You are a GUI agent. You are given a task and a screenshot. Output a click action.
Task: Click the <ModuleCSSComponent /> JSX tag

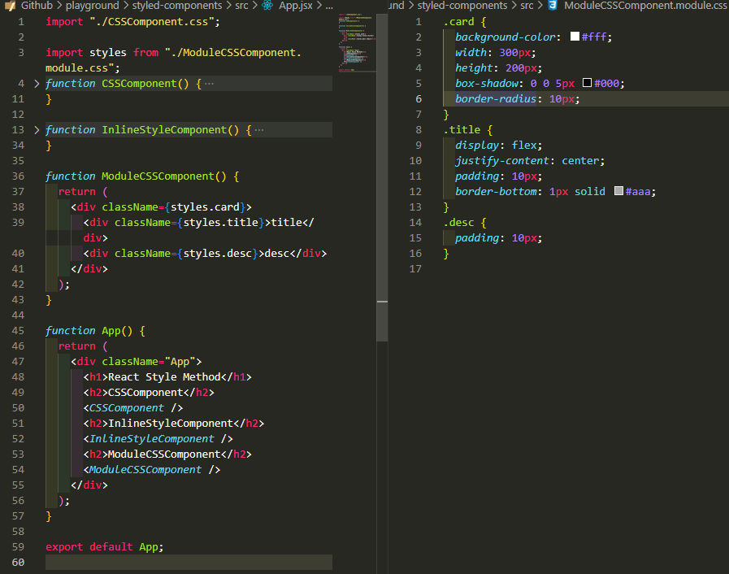152,470
